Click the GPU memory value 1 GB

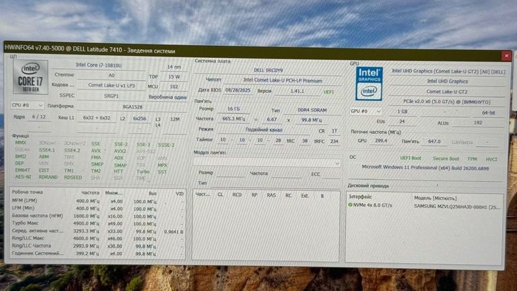point(402,112)
